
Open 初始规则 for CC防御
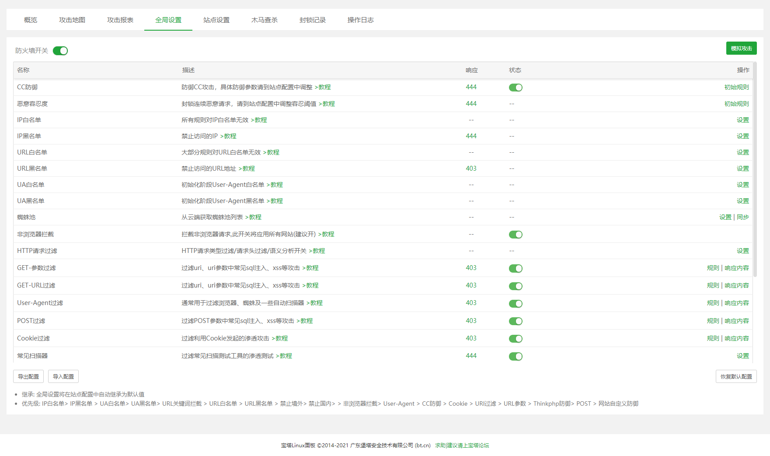pyautogui.click(x=736, y=87)
